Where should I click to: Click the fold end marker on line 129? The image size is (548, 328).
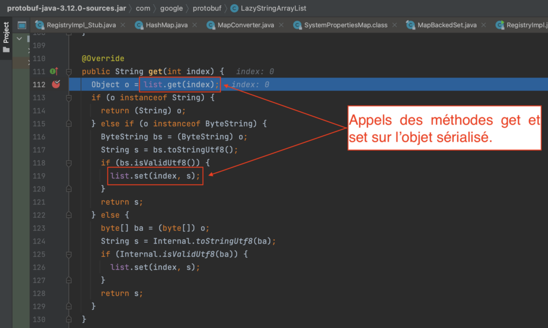[x=69, y=307]
